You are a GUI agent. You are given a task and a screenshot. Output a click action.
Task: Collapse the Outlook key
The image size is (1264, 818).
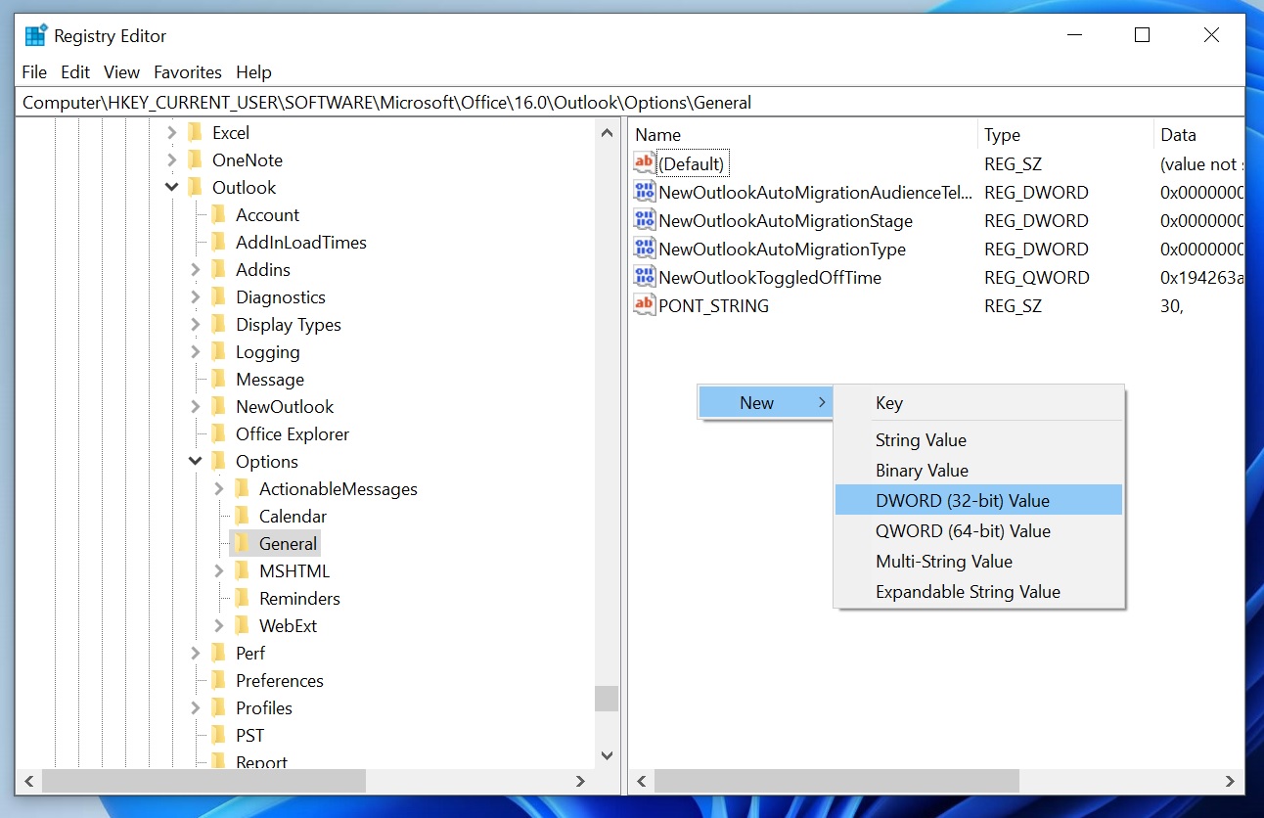pos(172,188)
